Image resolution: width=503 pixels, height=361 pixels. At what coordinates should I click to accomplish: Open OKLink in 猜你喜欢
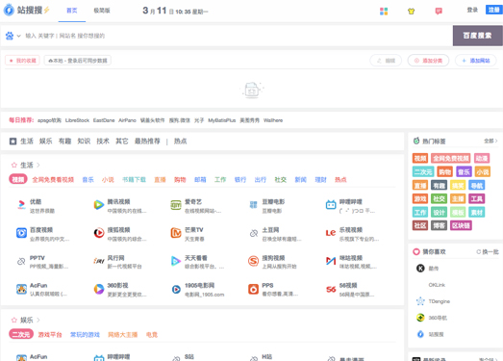(437, 285)
